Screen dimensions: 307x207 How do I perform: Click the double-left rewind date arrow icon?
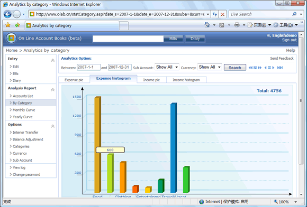(x=250, y=68)
